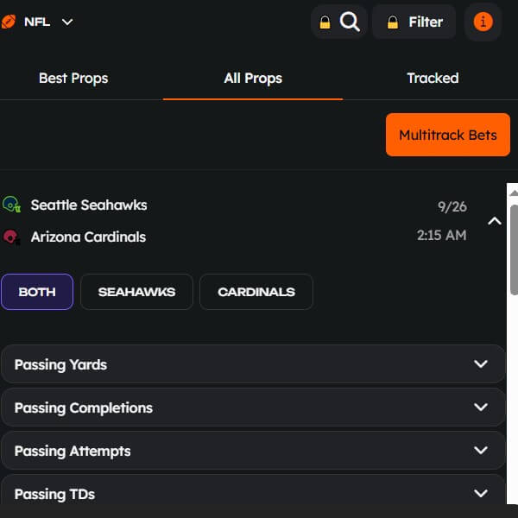Open the locked search magnifier
Viewport: 518px width, 518px height.
pyautogui.click(x=350, y=22)
